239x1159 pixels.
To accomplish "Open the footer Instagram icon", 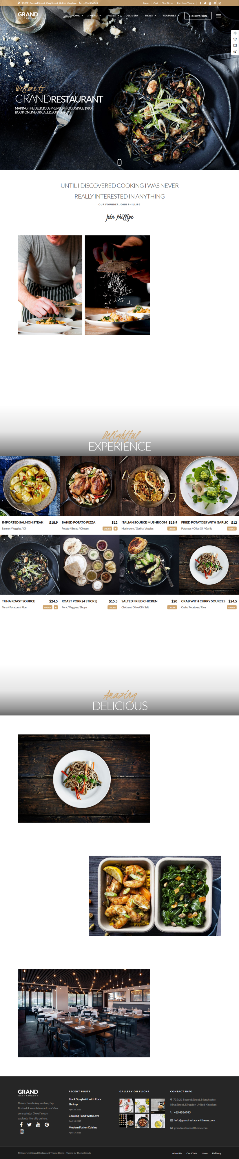I will pyautogui.click(x=21, y=1131).
